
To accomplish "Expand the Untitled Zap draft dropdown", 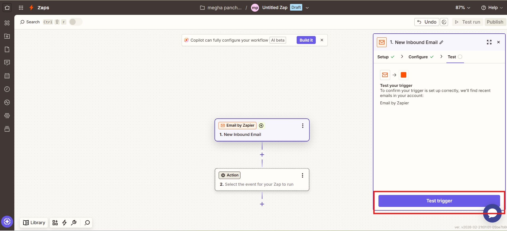I will [307, 8].
